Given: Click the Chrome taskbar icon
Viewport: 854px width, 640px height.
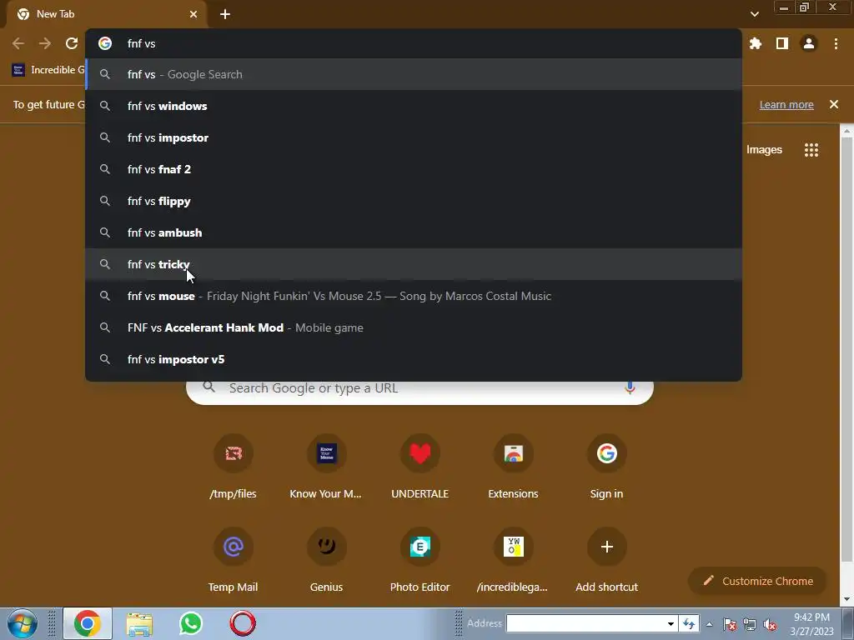Looking at the screenshot, I should pyautogui.click(x=87, y=623).
